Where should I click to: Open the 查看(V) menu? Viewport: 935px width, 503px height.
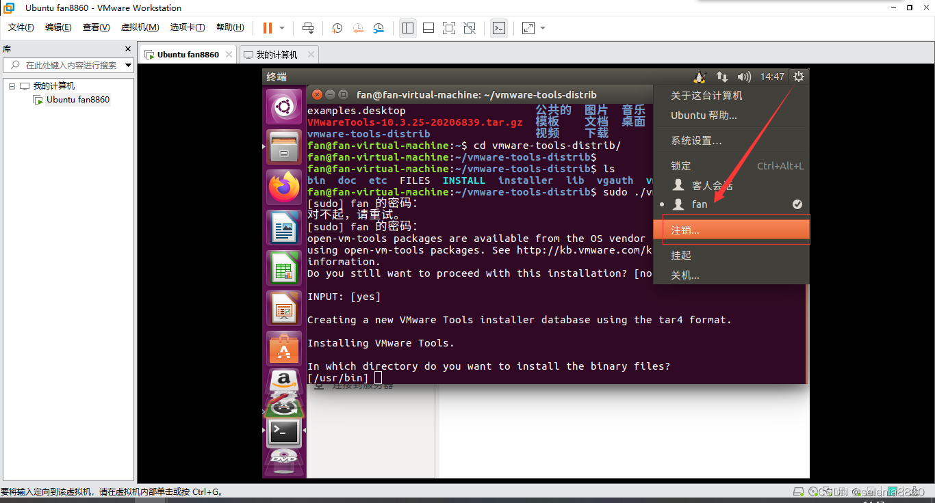pyautogui.click(x=96, y=27)
